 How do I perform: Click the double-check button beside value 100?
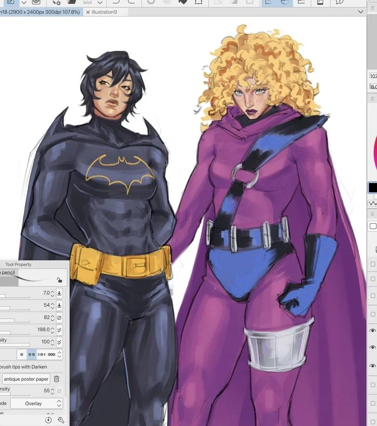59,342
